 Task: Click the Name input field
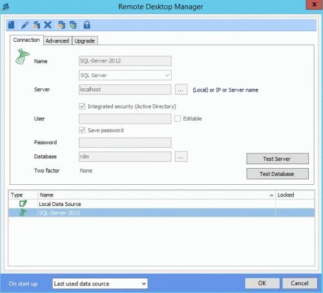pyautogui.click(x=125, y=61)
